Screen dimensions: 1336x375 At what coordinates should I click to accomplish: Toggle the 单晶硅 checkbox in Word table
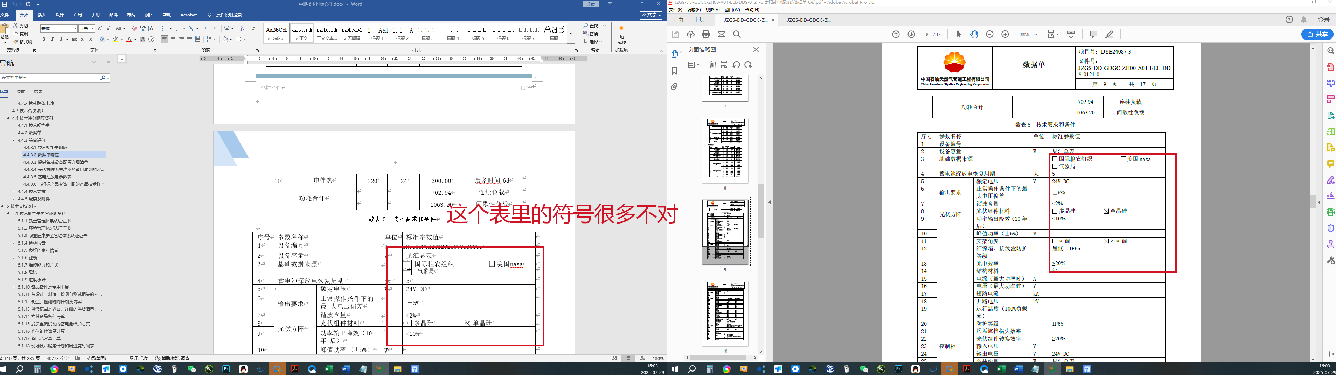[x=467, y=323]
